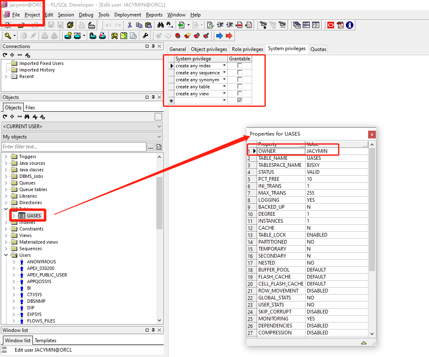Open Find with the binoculars icon
Viewport: 429px width, 357px height.
pyautogui.click(x=160, y=25)
